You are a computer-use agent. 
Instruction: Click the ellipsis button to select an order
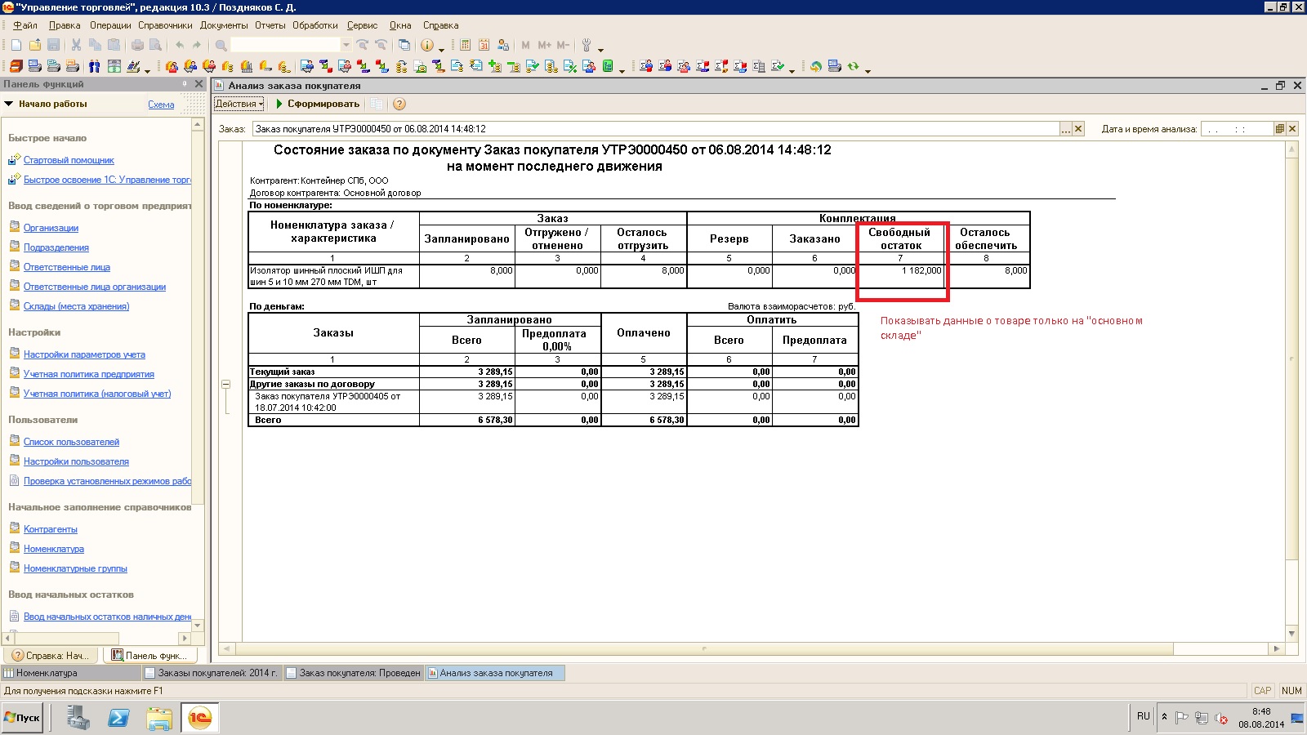(x=1065, y=129)
